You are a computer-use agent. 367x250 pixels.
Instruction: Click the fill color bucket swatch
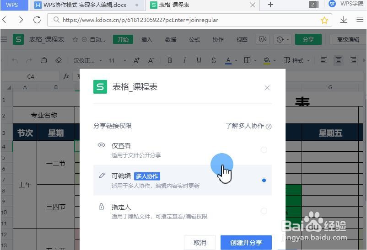pos(267,61)
